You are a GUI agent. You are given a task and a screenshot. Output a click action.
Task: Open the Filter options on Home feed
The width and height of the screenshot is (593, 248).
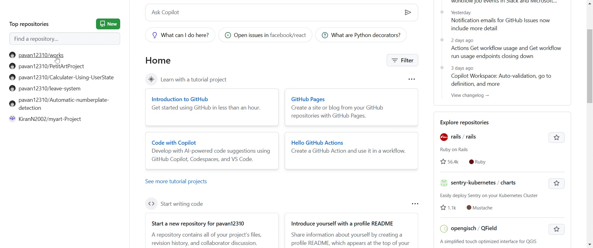point(402,60)
